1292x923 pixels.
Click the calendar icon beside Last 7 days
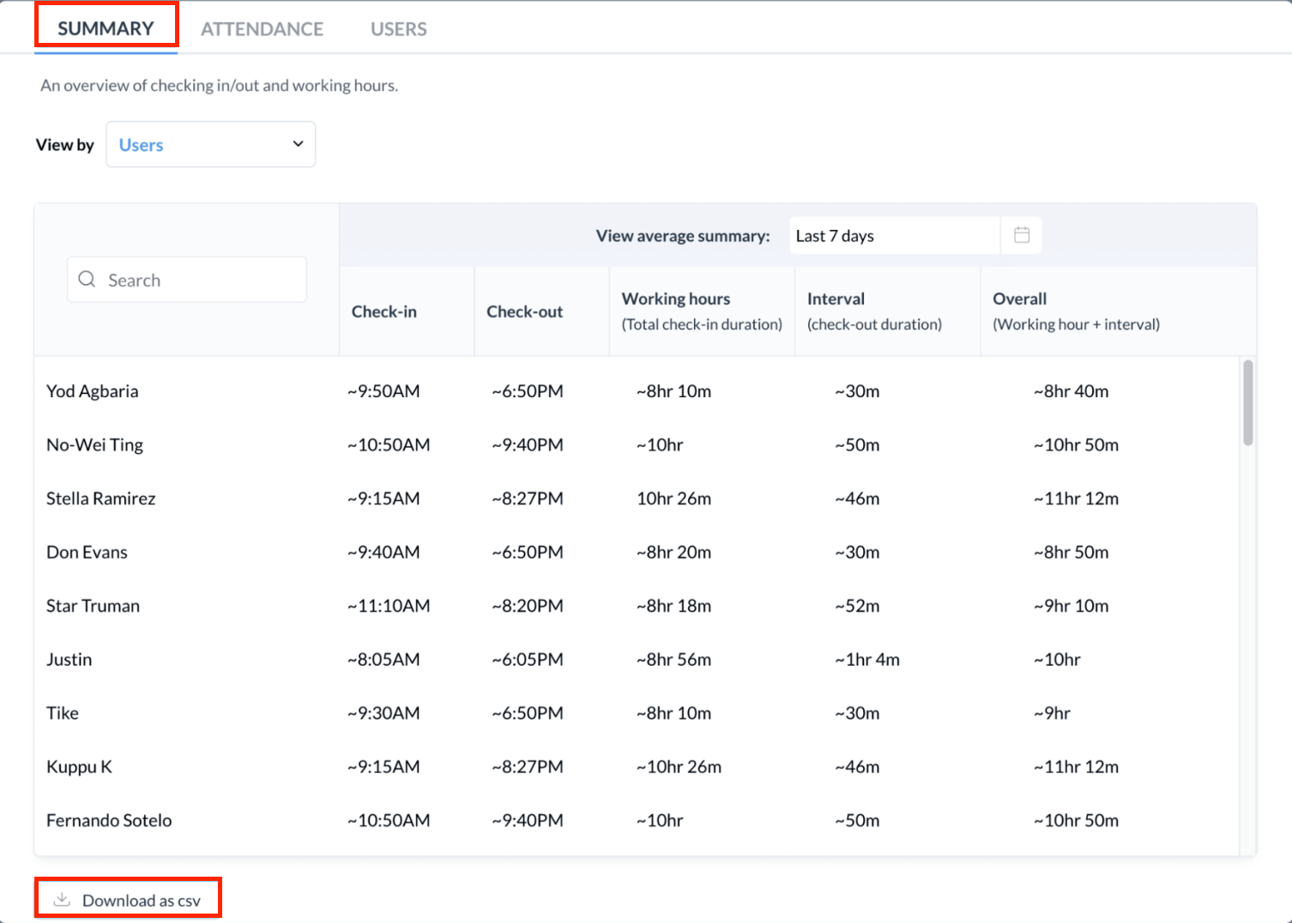pyautogui.click(x=1021, y=235)
